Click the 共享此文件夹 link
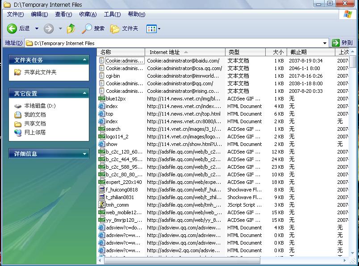This screenshot has width=359, height=266. [x=40, y=72]
